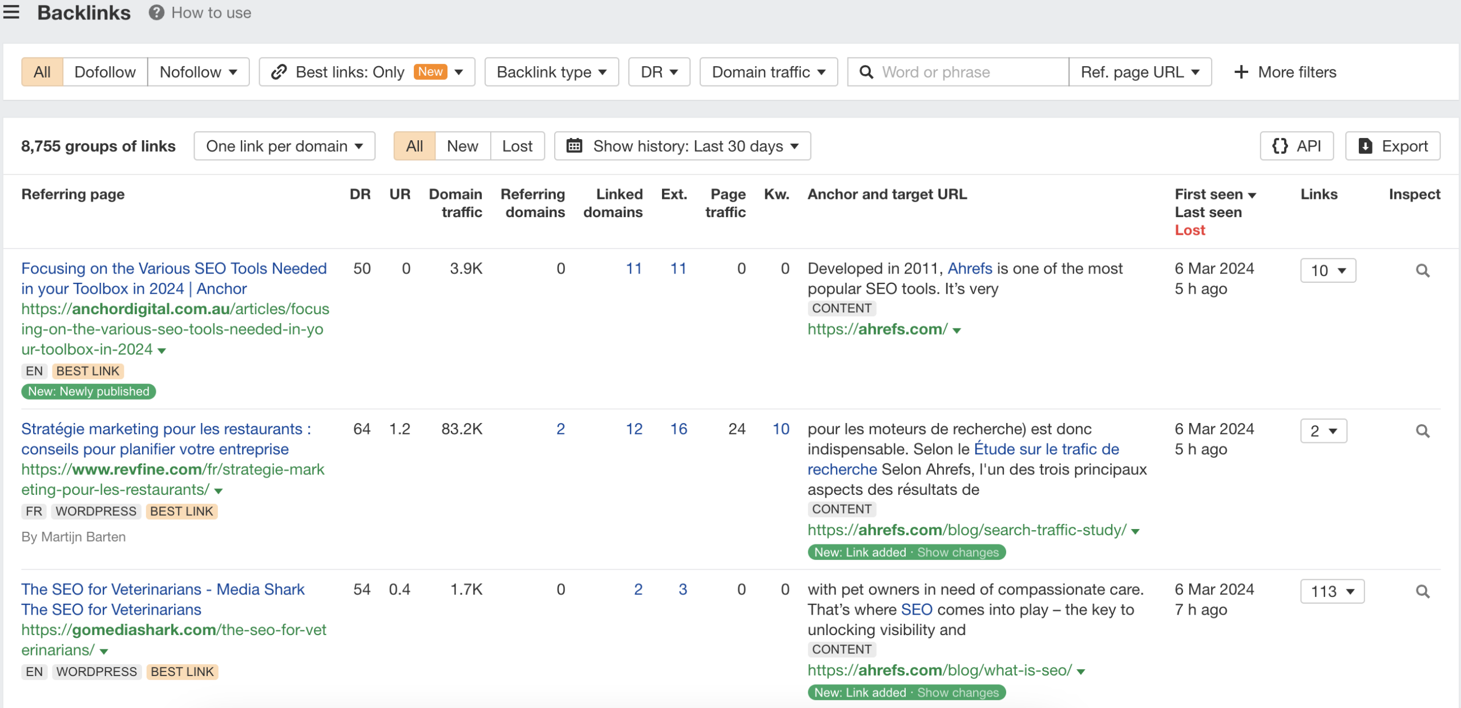Open the 113 links dropdown

[1332, 591]
